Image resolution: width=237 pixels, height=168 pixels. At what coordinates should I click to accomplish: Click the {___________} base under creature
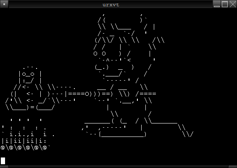tap(123, 134)
